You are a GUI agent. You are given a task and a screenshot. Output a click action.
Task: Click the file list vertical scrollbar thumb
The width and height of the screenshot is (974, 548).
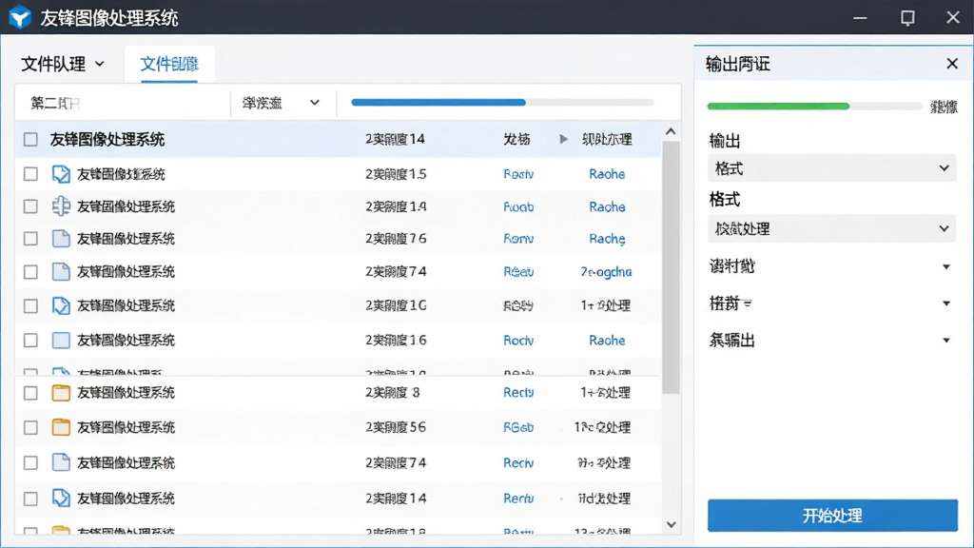coord(671,267)
